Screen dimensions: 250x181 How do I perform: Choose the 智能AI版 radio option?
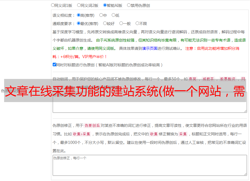tap(105, 5)
